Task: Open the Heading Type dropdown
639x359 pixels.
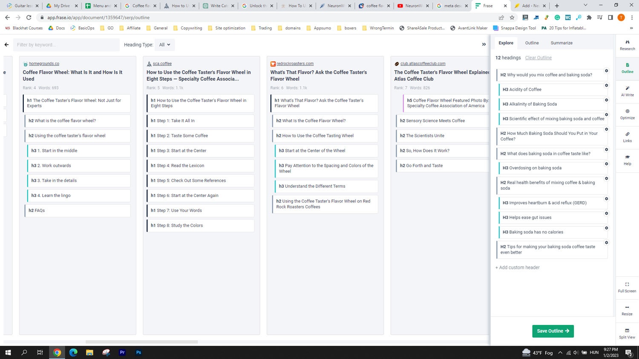Action: click(x=164, y=45)
